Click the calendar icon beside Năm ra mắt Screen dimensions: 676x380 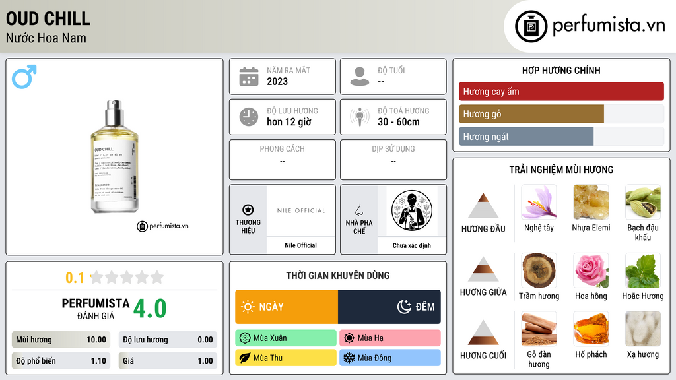(249, 77)
